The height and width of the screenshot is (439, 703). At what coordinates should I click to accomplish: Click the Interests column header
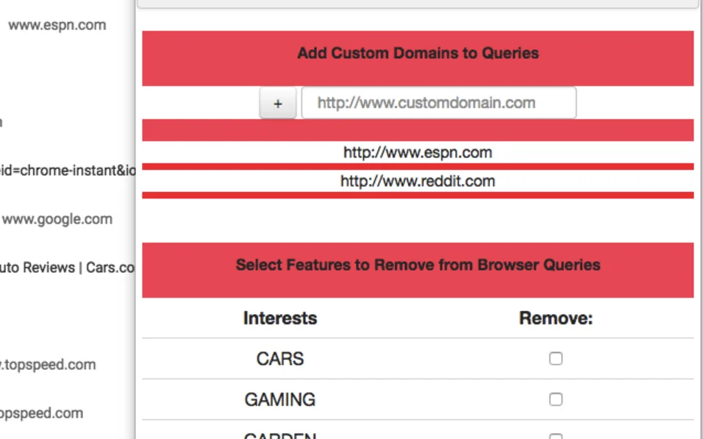point(279,318)
